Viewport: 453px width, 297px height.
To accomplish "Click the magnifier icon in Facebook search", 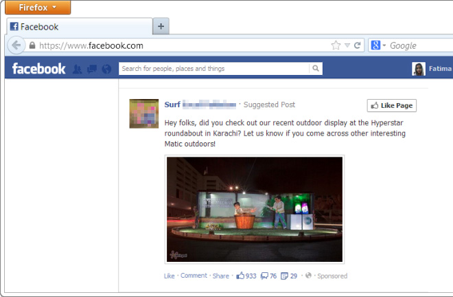I will pyautogui.click(x=316, y=69).
